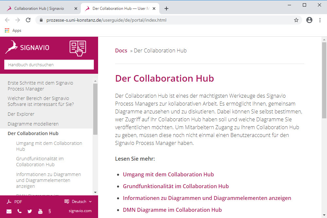
Task: Switch to the Collaboration Hub | Signavio tab
Action: pyautogui.click(x=39, y=9)
